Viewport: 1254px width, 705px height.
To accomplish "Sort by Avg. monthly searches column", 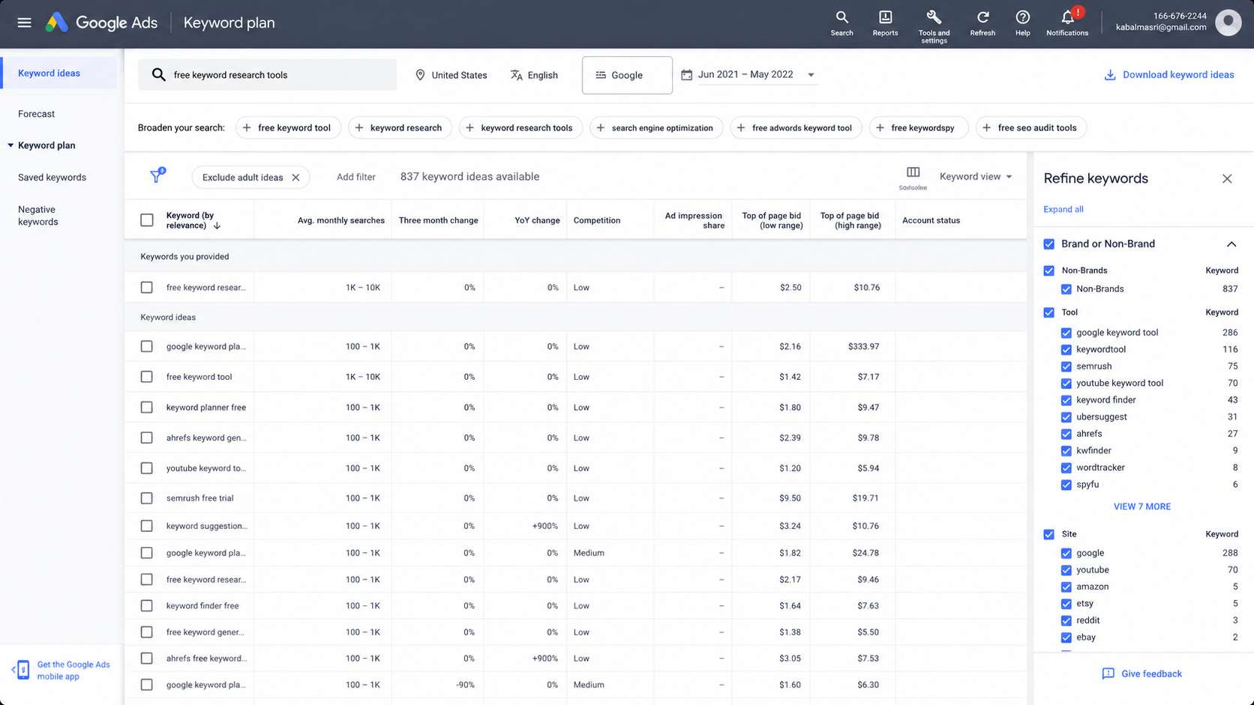I will [341, 220].
